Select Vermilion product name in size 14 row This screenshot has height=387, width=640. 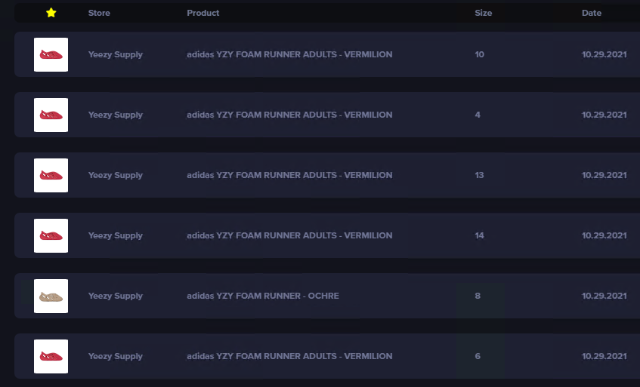click(x=289, y=235)
